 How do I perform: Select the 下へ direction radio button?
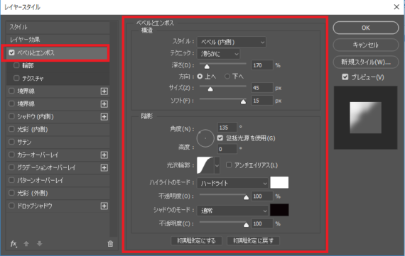coord(227,77)
